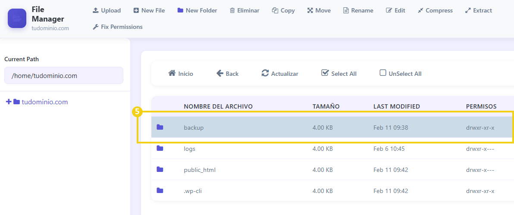Image resolution: width=514 pixels, height=215 pixels.
Task: Click the Eliminar label
Action: [x=248, y=10]
